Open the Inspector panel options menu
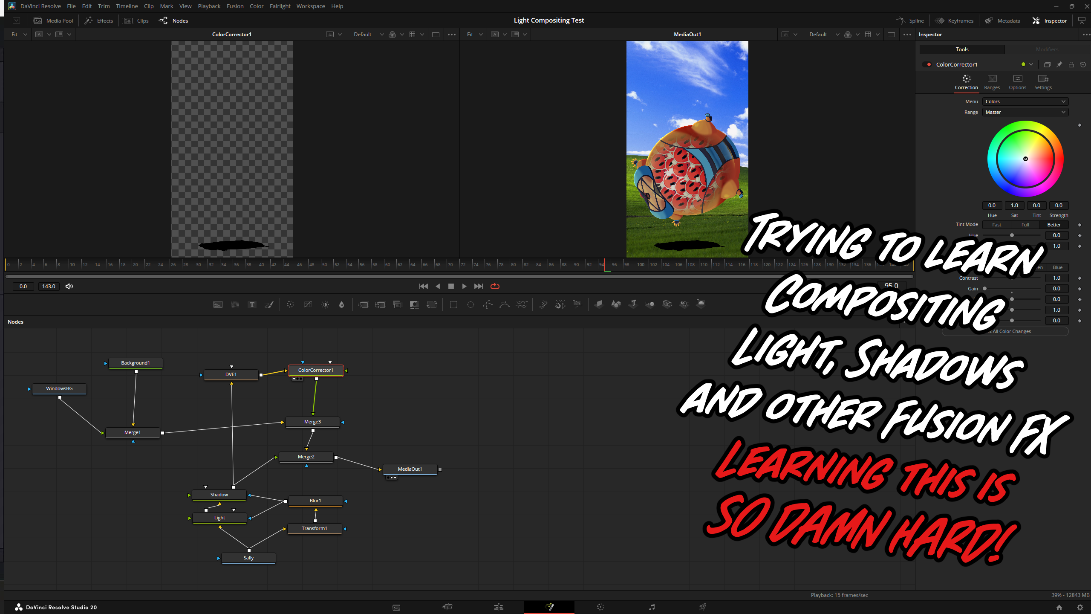This screenshot has width=1091, height=614. pyautogui.click(x=1085, y=35)
